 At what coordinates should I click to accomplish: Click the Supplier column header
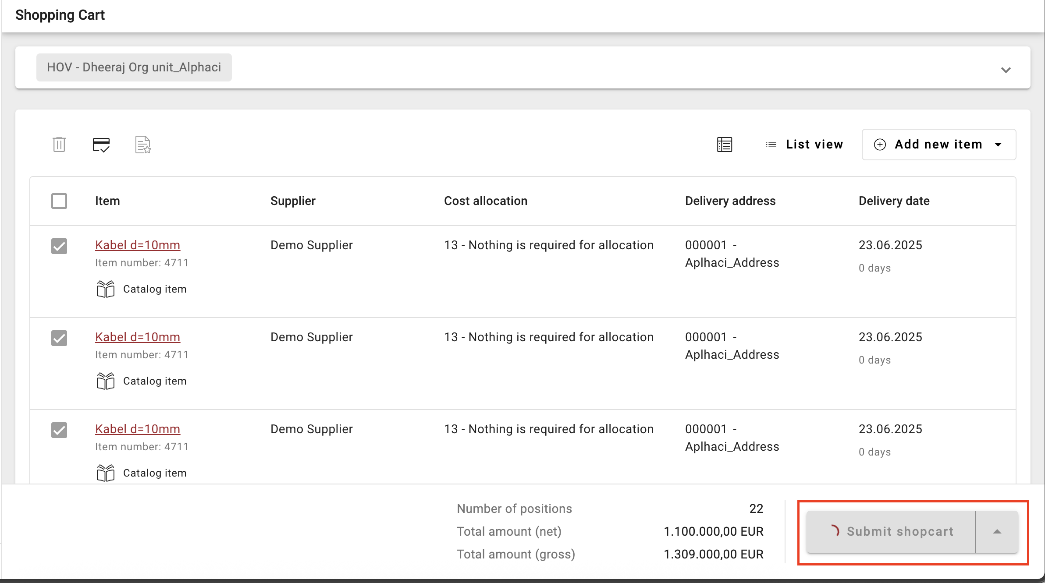coord(293,201)
